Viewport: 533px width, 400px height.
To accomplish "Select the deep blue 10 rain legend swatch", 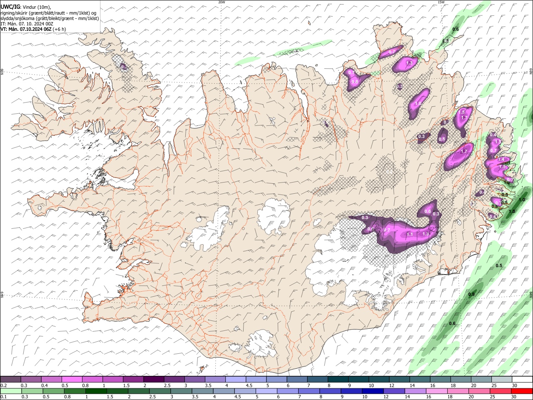I will (373, 391).
